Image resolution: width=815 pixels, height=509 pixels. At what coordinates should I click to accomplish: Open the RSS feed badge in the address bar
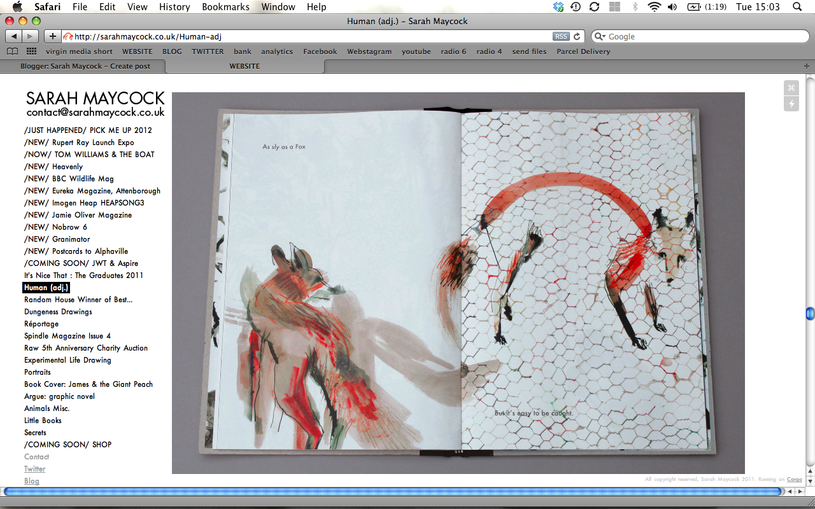(561, 36)
